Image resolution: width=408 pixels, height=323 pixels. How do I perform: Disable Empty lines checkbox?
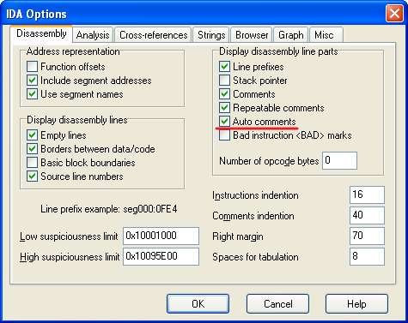tap(32, 135)
